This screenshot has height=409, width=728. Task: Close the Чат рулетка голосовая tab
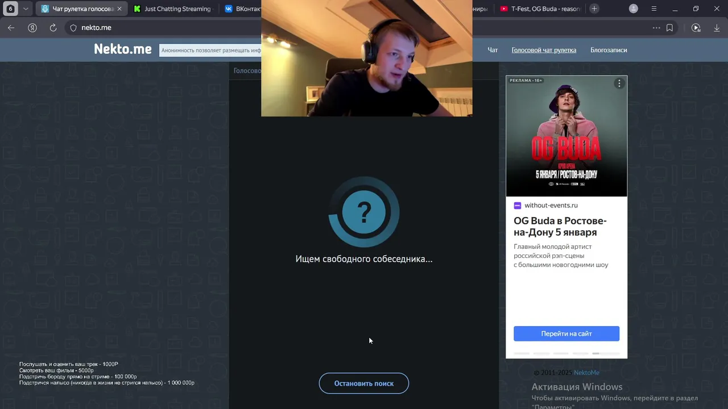click(119, 9)
